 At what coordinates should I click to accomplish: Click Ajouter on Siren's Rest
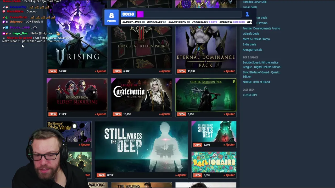[229, 145]
